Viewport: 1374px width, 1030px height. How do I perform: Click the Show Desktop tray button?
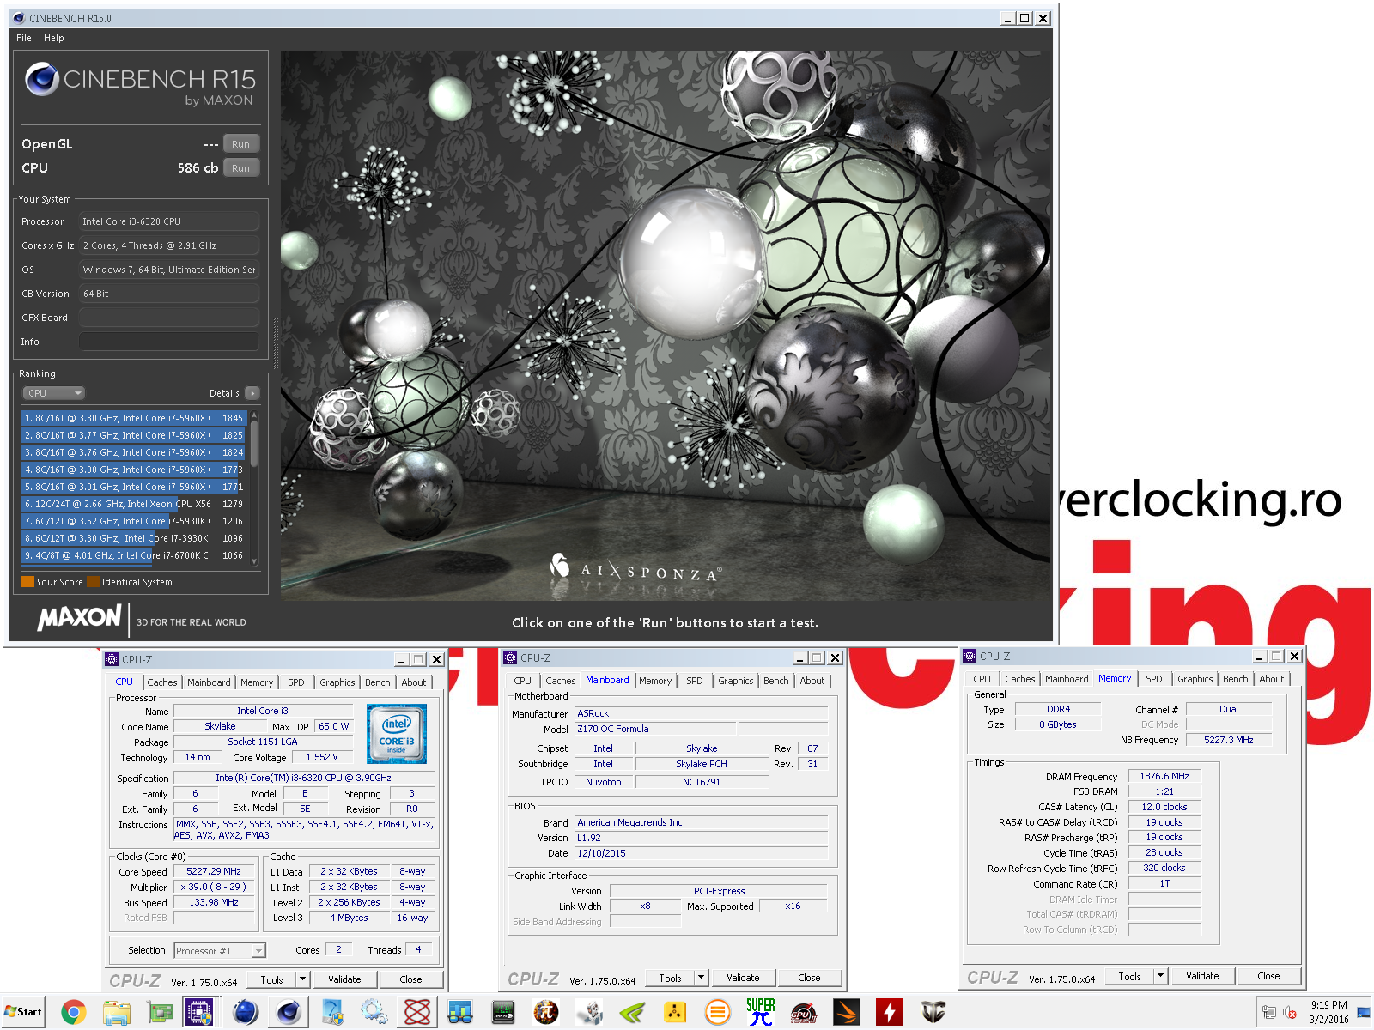1364,1013
